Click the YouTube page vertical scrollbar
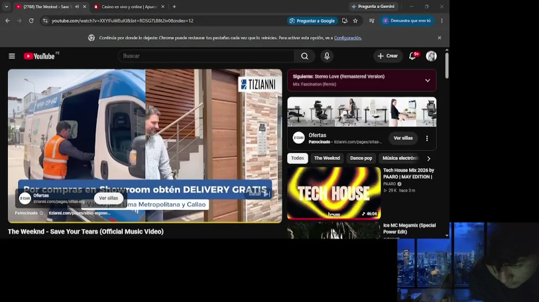Screen dimensions: 539x302 [x=447, y=65]
